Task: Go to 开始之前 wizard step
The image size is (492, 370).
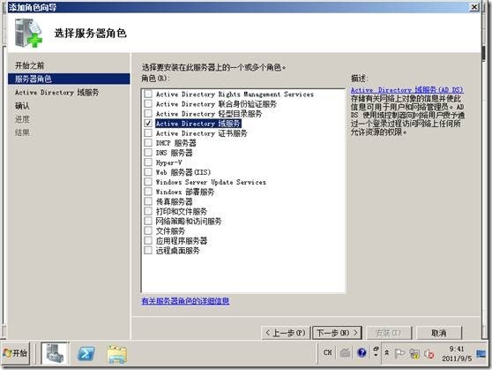Action: tap(29, 65)
